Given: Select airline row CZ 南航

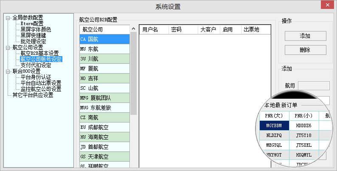Looking at the screenshot, I should pyautogui.click(x=105, y=117).
